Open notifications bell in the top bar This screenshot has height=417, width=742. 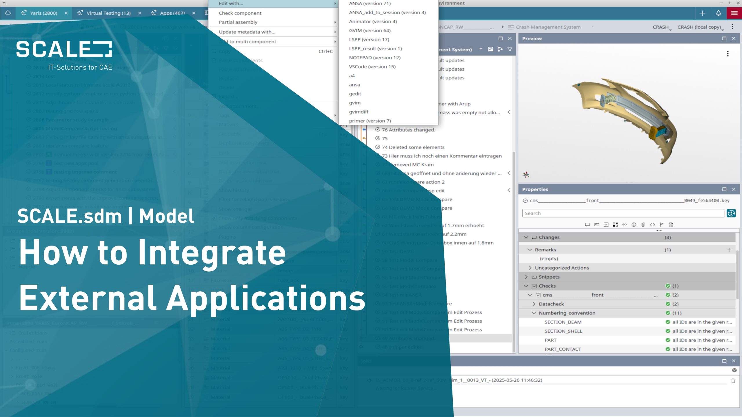click(719, 13)
